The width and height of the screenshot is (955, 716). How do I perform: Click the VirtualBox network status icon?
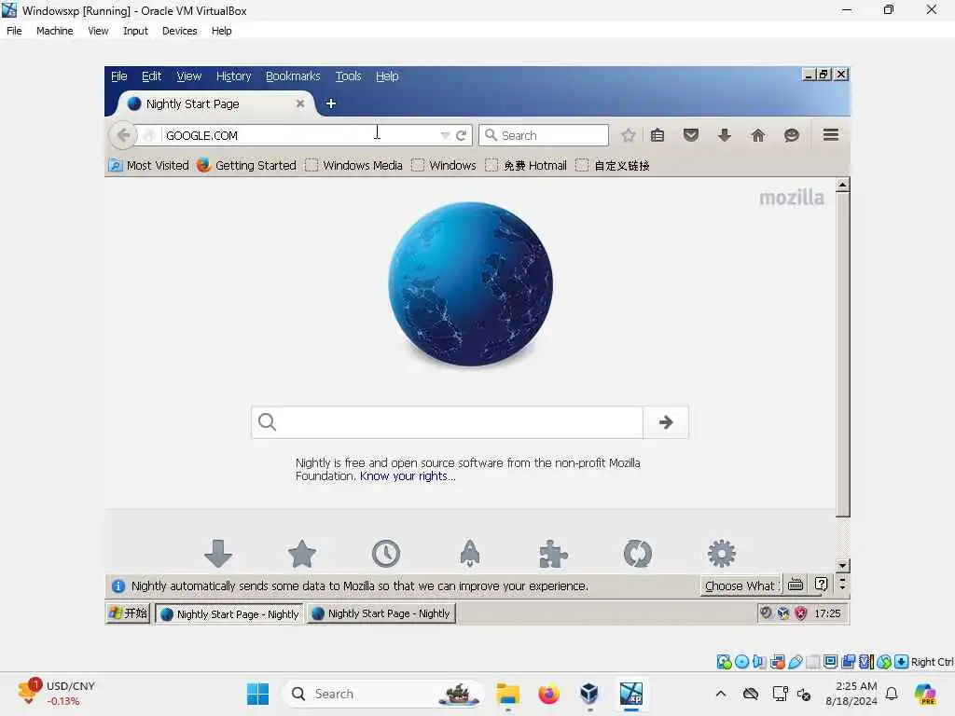tap(777, 662)
